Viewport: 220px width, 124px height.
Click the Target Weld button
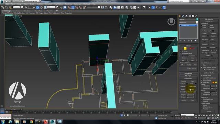[192, 86]
